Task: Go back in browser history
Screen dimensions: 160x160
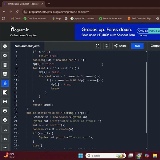Action: coord(4,12)
